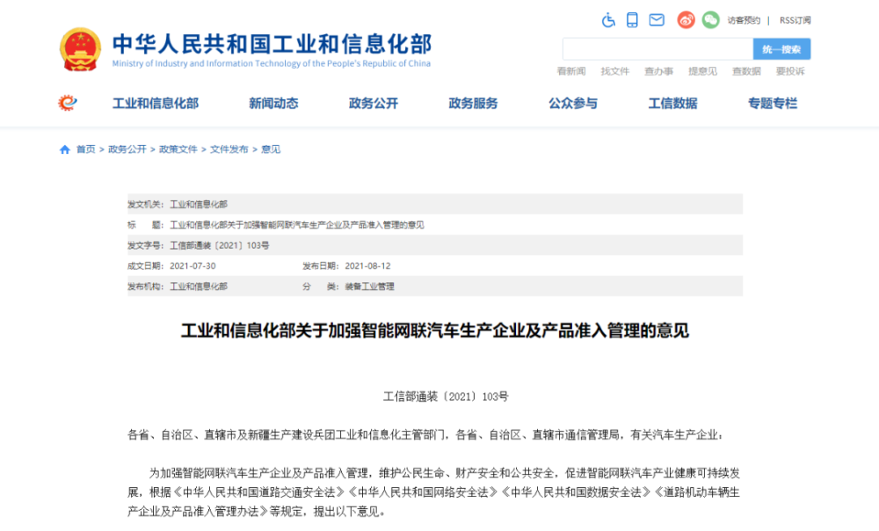Click the document title in the 标题 row
Image resolution: width=879 pixels, height=531 pixels.
(296, 225)
